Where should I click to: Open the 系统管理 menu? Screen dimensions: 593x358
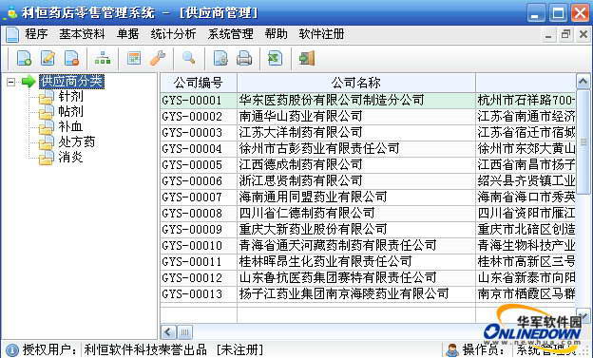pyautogui.click(x=230, y=34)
